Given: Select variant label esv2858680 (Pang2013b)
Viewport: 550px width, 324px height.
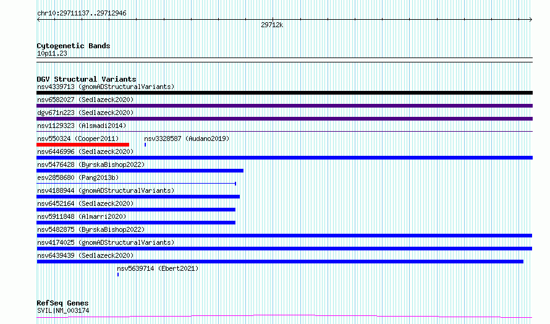Looking at the screenshot, I should pyautogui.click(x=78, y=177).
